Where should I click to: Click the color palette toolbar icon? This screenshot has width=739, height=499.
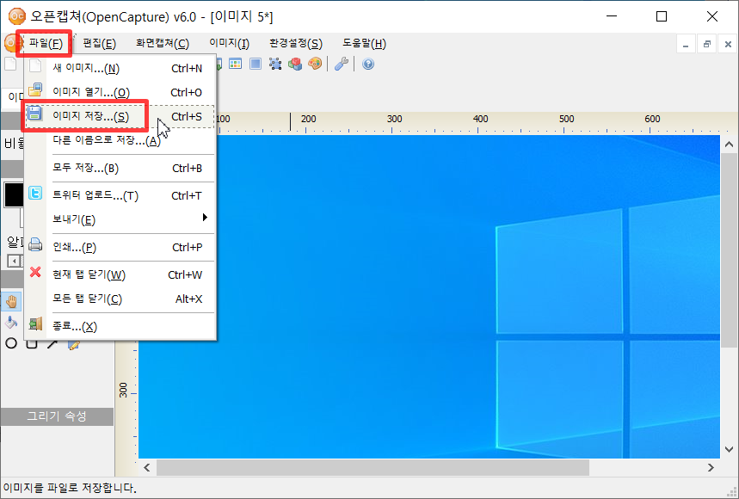pos(315,64)
